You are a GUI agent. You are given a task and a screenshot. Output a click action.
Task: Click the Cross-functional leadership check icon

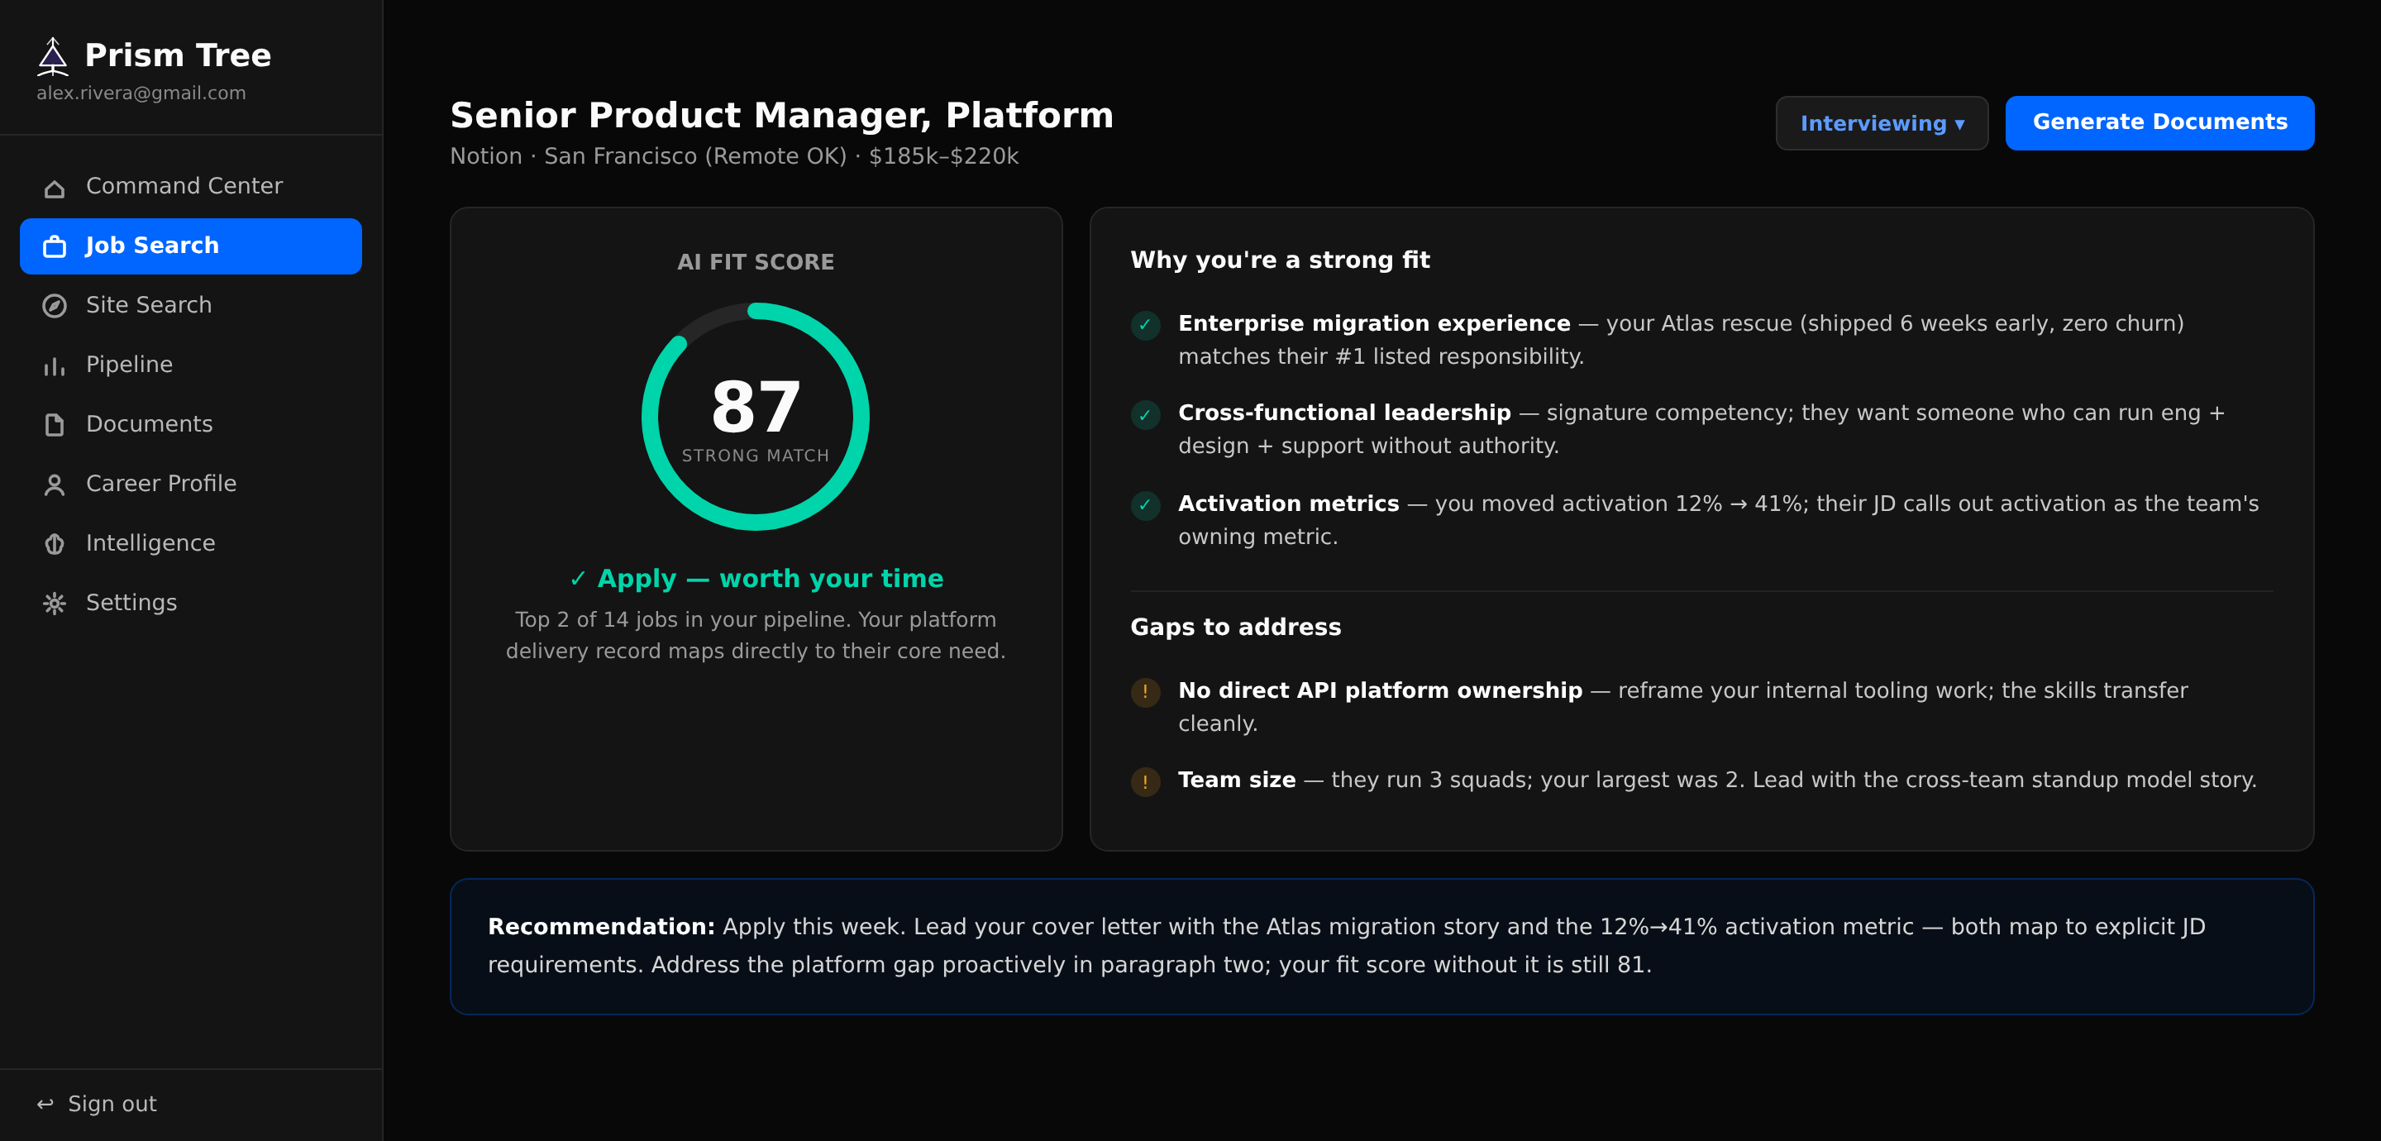click(x=1145, y=415)
